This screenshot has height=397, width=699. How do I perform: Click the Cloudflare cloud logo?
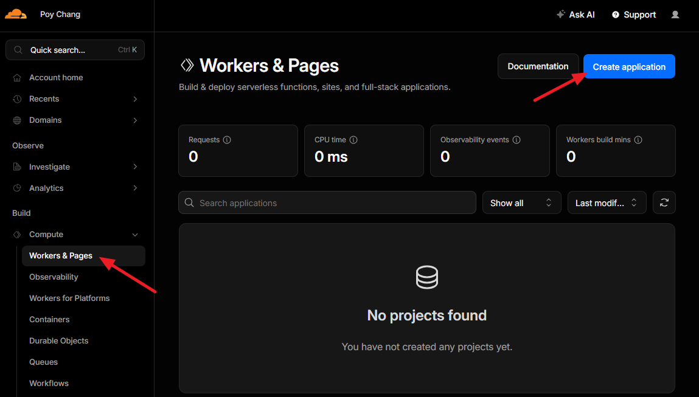coord(16,14)
